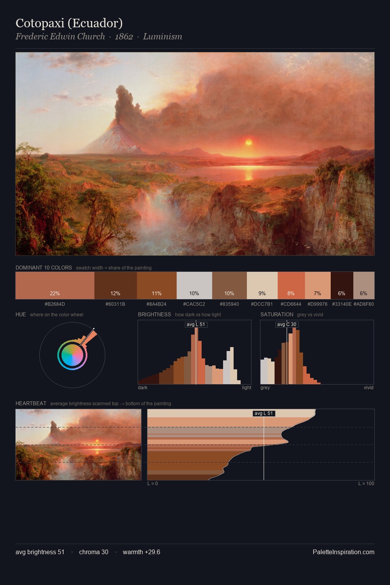Click 'how dark vs how light' caption
The height and width of the screenshot is (585, 390).
pos(198,315)
